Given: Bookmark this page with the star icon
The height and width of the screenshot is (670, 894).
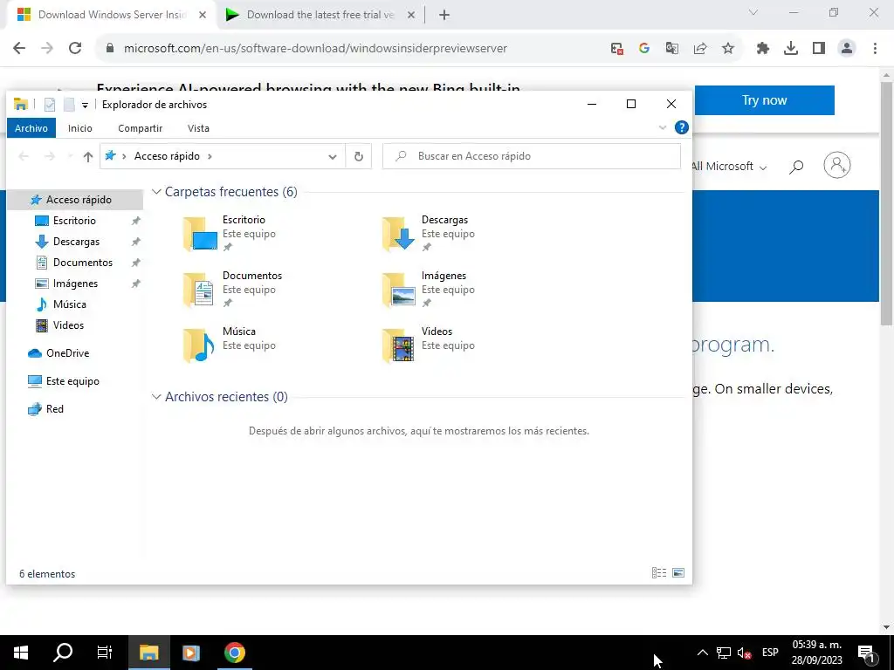Looking at the screenshot, I should click(728, 49).
